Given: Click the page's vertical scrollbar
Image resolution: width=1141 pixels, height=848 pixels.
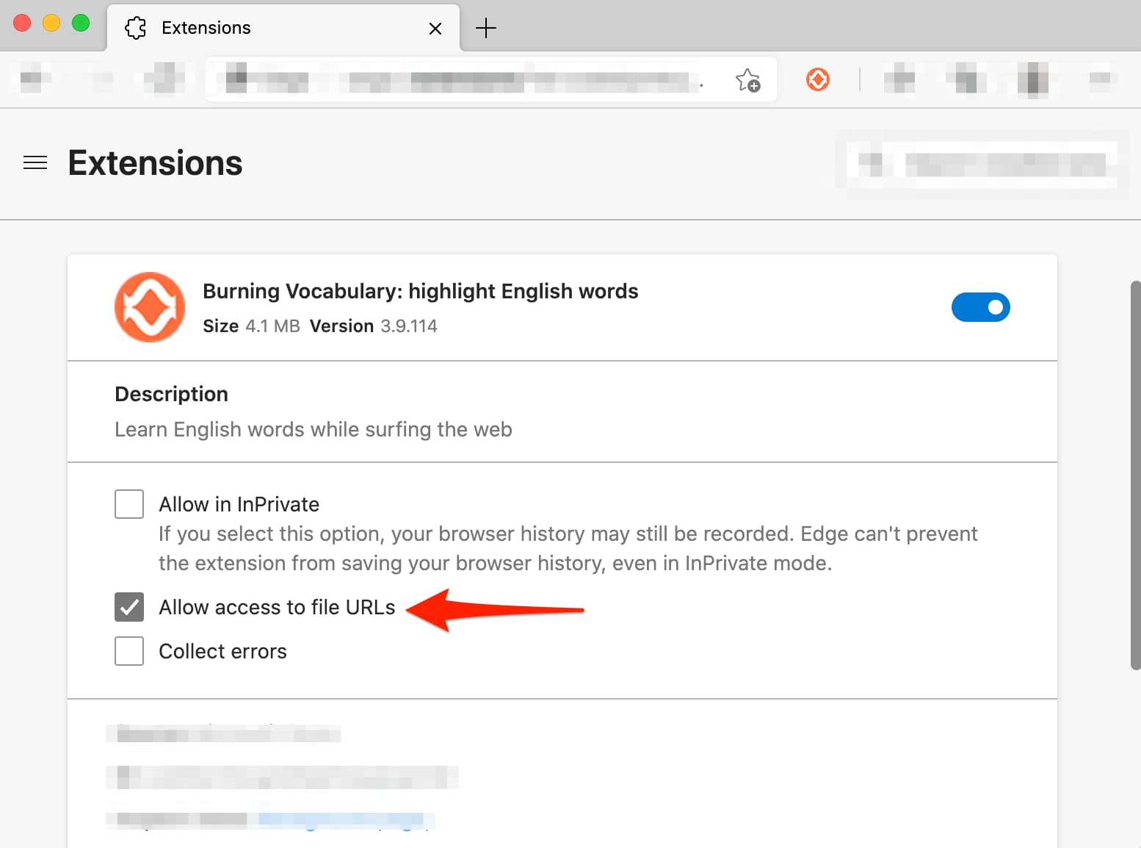Looking at the screenshot, I should (1135, 475).
